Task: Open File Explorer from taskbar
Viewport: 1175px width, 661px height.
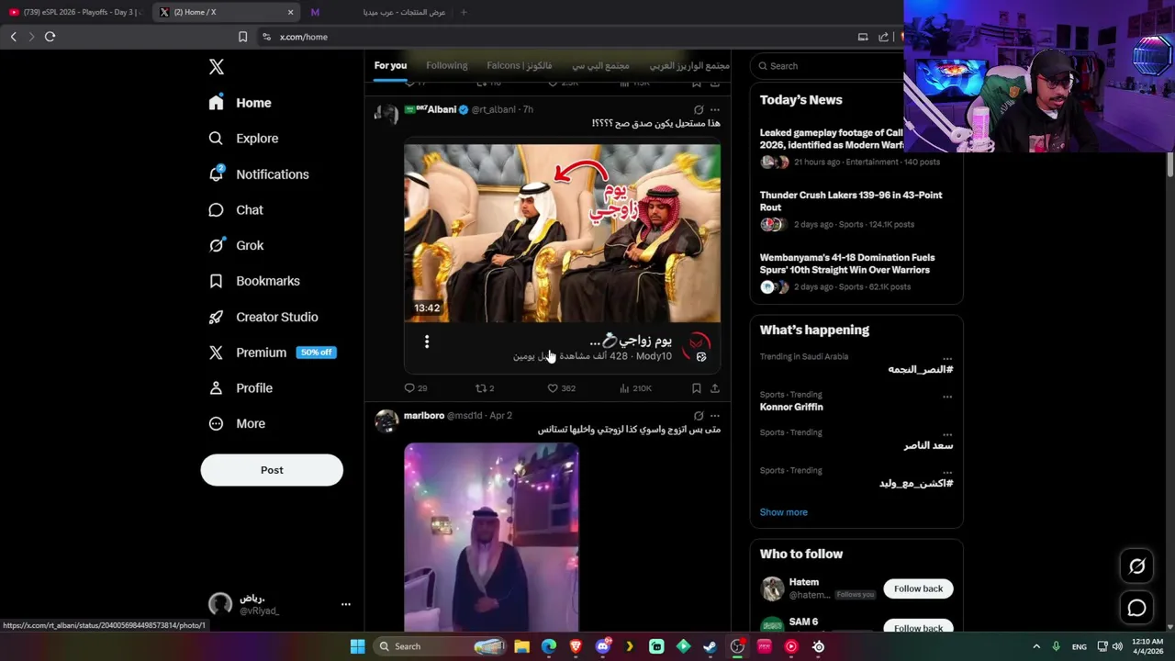Action: pyautogui.click(x=521, y=646)
